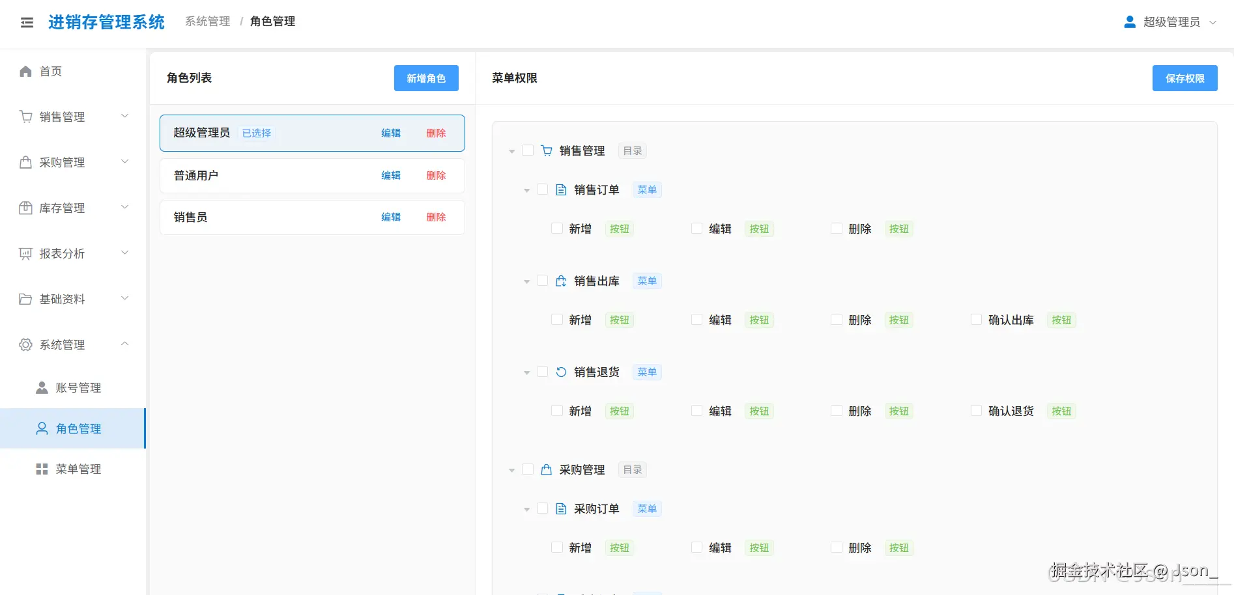Click the grid icon beside 菜单管理
This screenshot has height=595, width=1234.
[x=42, y=469]
